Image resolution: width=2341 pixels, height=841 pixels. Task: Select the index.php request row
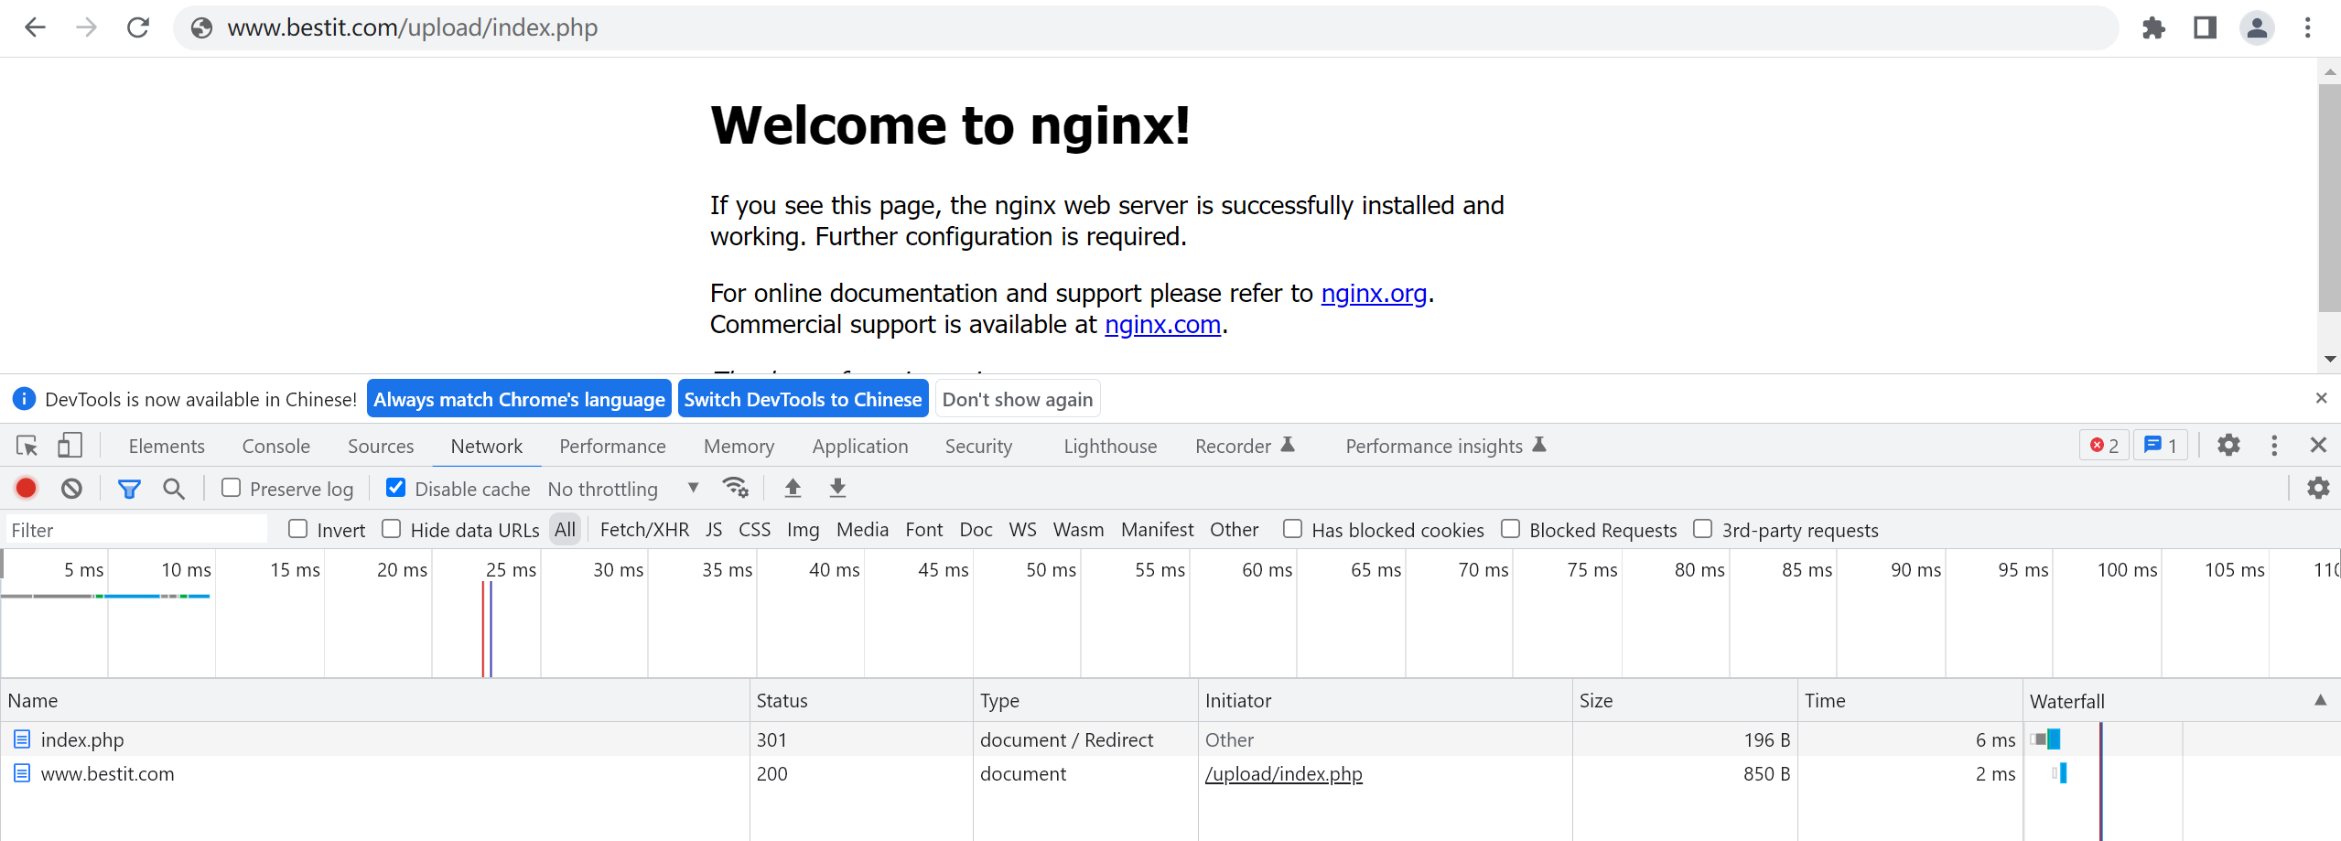click(x=1170, y=739)
